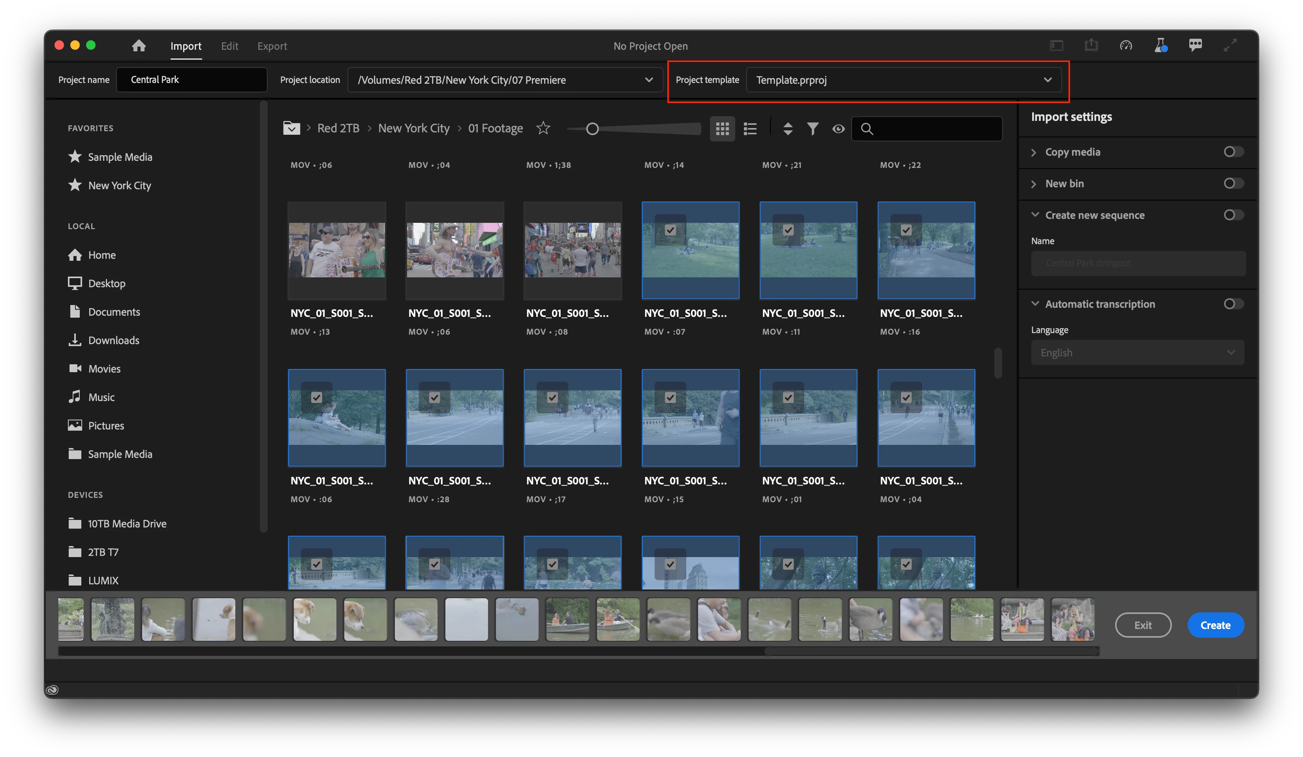
Task: Toggle the eye visibility icon in toolbar
Action: coord(838,128)
